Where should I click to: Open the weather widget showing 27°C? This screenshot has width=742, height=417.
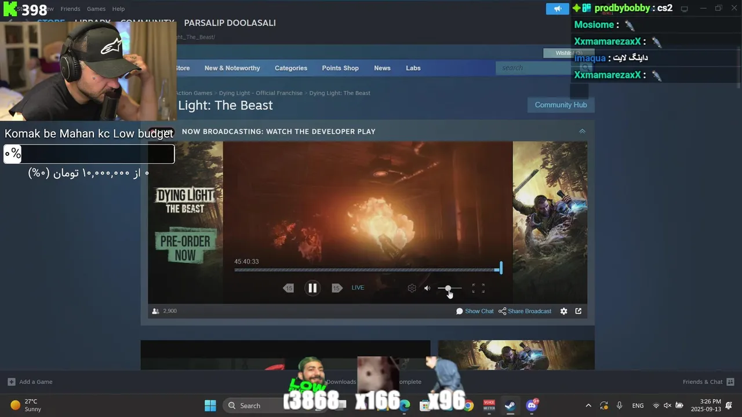[26, 405]
